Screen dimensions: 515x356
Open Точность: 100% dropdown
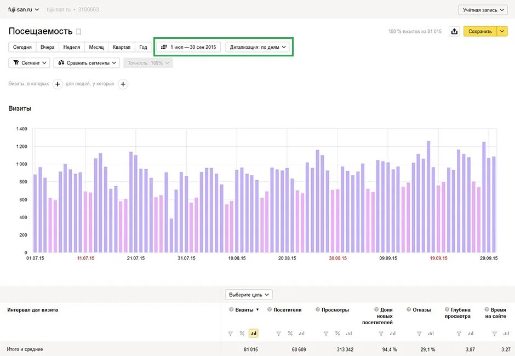point(148,63)
